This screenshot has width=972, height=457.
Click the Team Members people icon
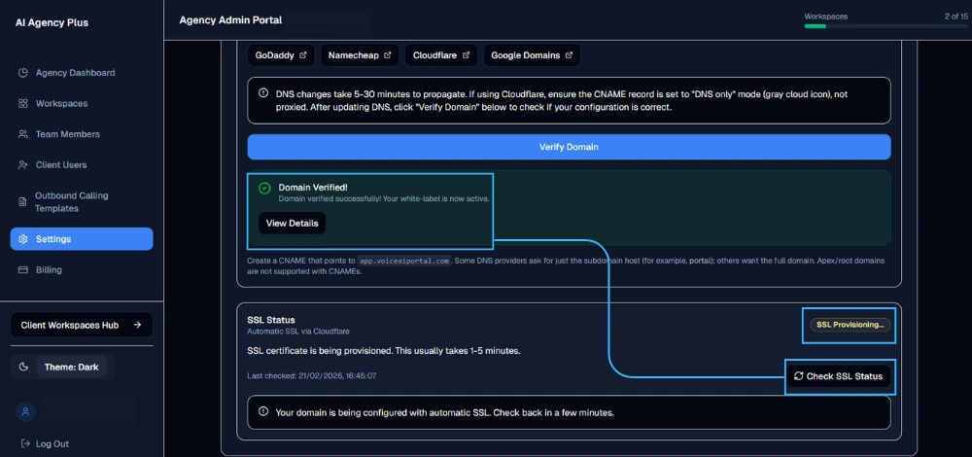pyautogui.click(x=23, y=134)
